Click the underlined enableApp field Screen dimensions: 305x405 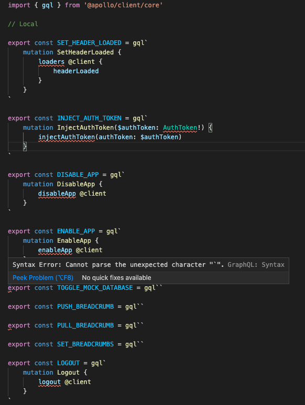55,250
